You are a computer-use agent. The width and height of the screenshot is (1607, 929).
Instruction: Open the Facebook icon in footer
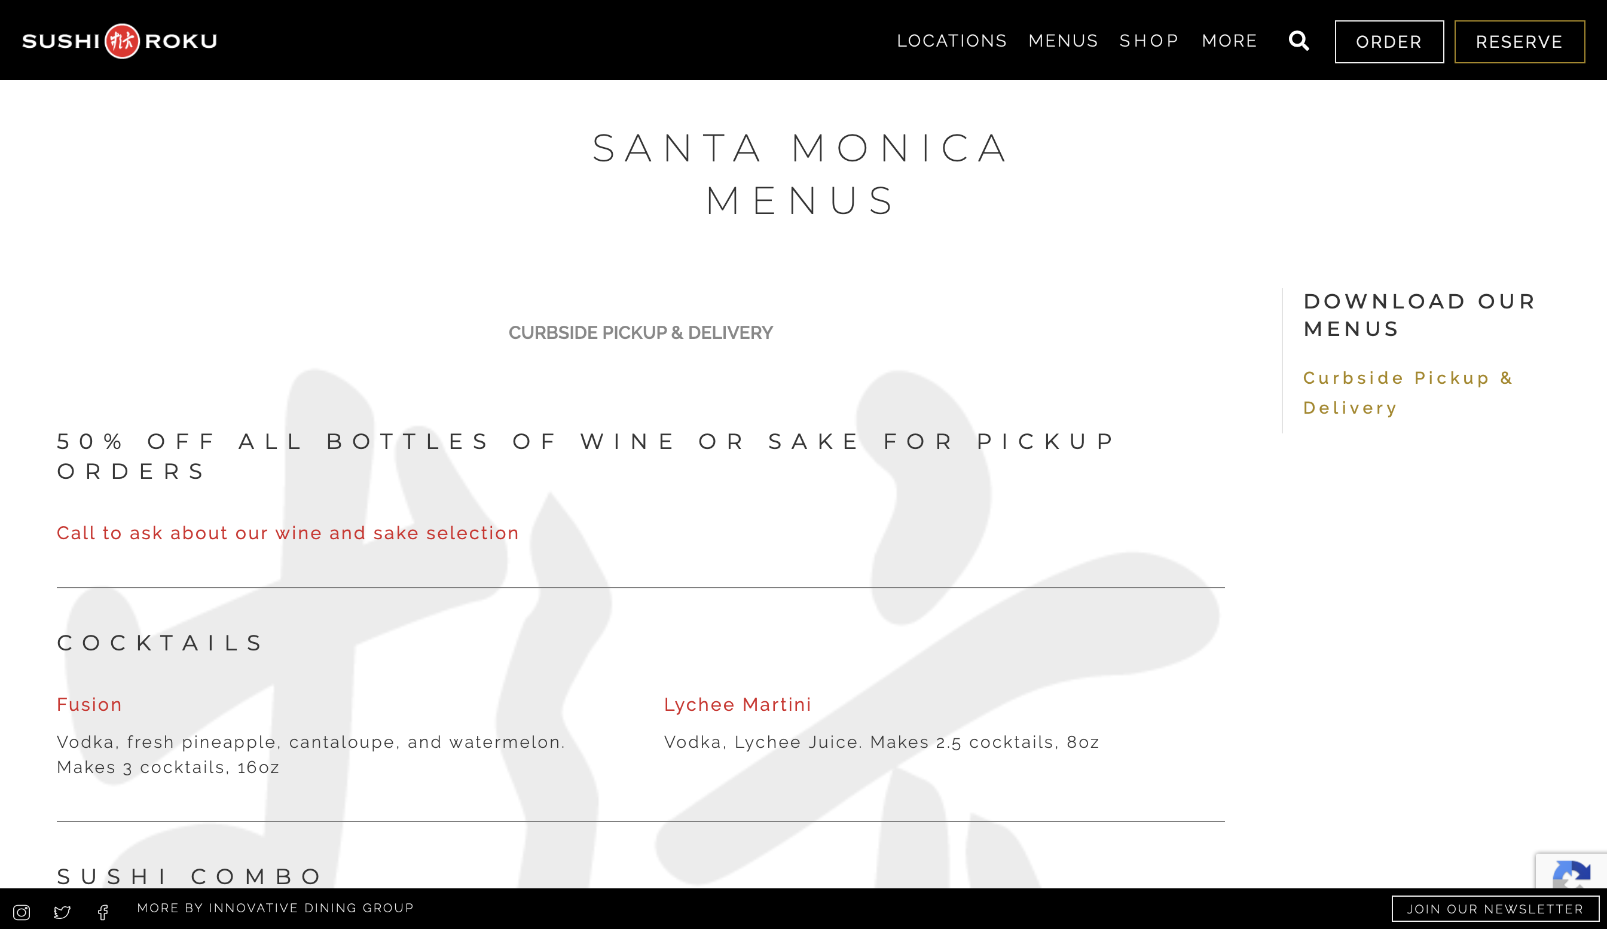click(103, 912)
